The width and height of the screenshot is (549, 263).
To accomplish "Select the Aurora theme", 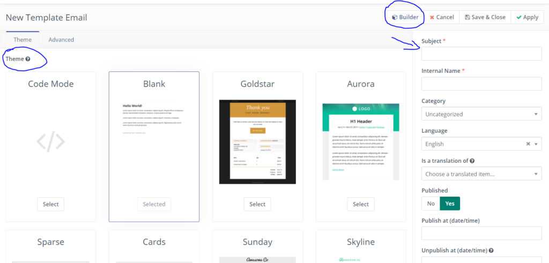I will pos(361,204).
